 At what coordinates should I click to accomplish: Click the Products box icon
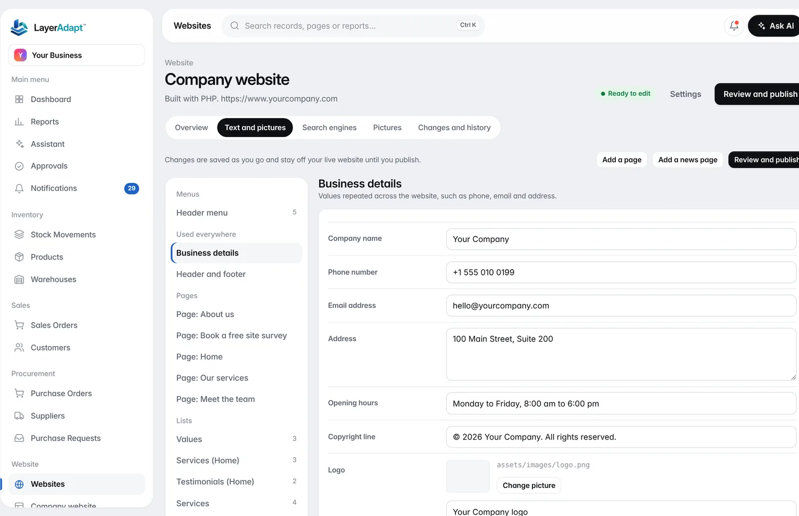pyautogui.click(x=19, y=257)
